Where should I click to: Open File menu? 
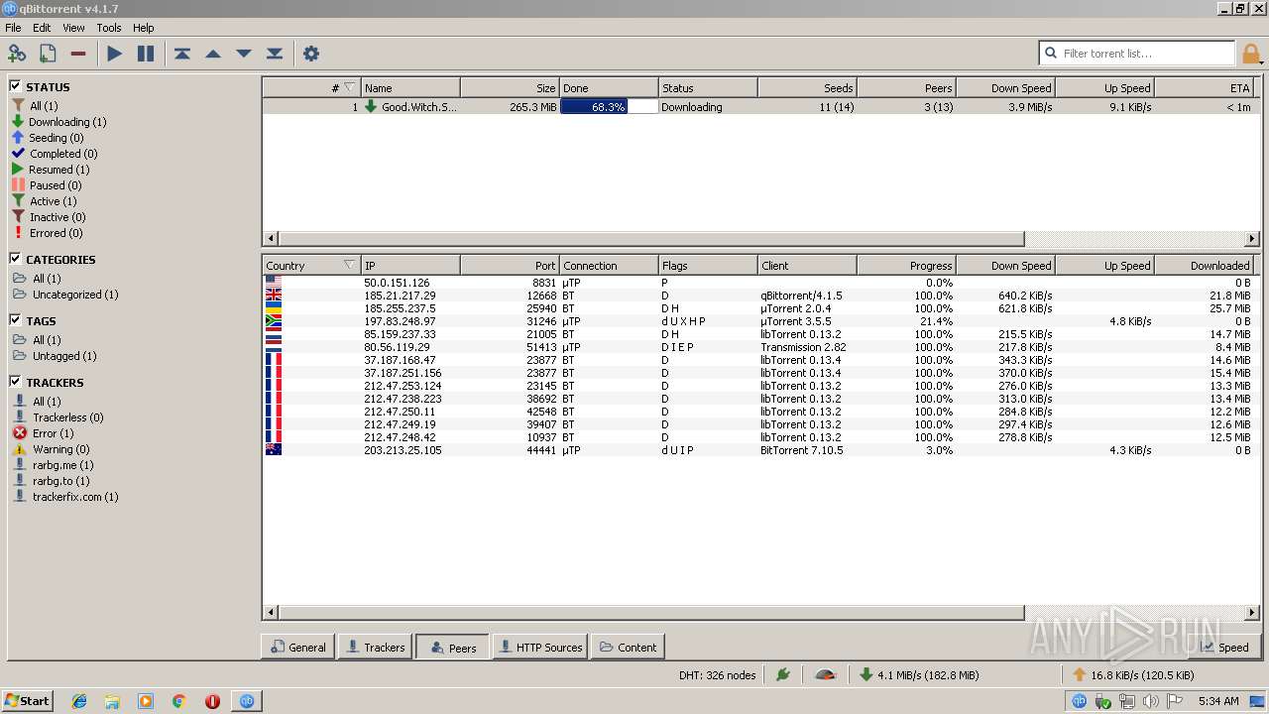point(13,28)
